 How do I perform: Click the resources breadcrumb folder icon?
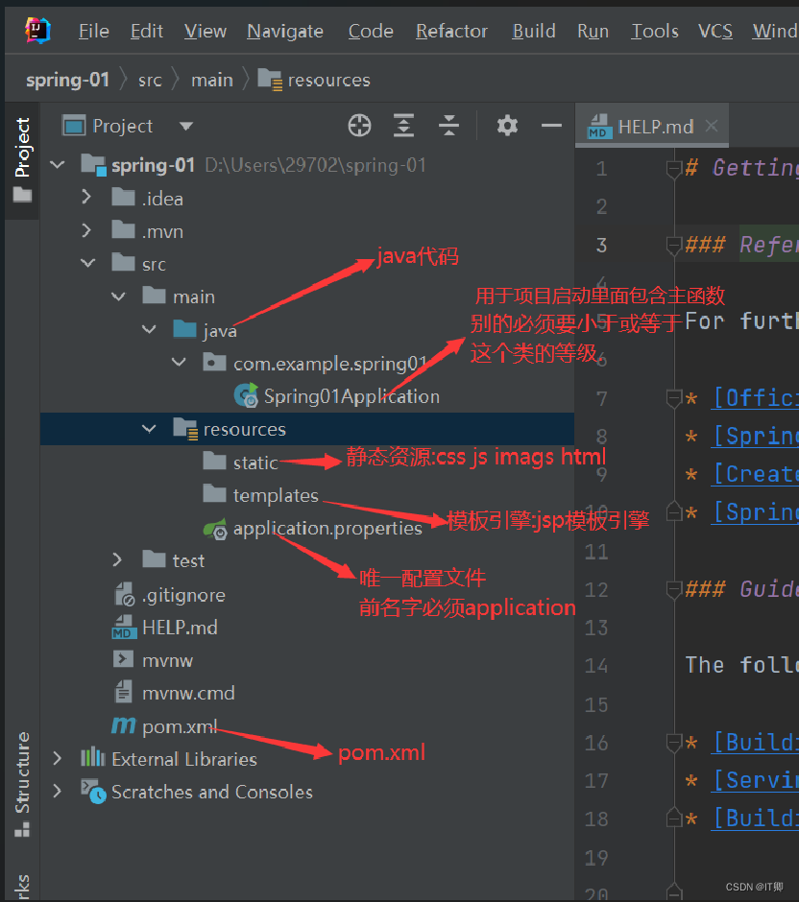(270, 80)
